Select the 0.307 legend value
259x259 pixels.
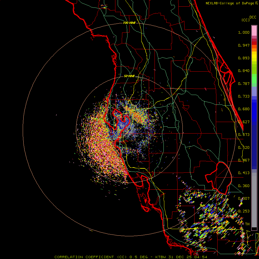click(244, 199)
